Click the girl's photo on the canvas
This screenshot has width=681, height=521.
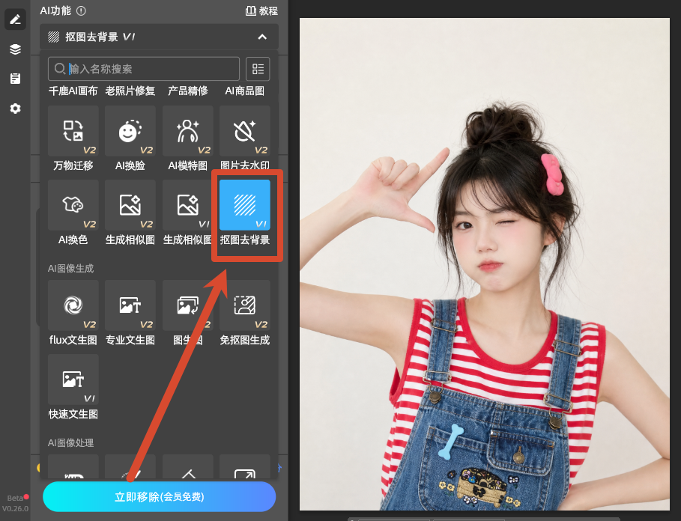(485, 264)
